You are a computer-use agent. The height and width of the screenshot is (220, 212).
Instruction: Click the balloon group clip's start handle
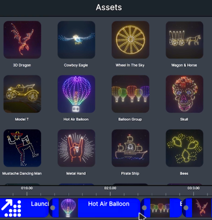tap(144, 208)
